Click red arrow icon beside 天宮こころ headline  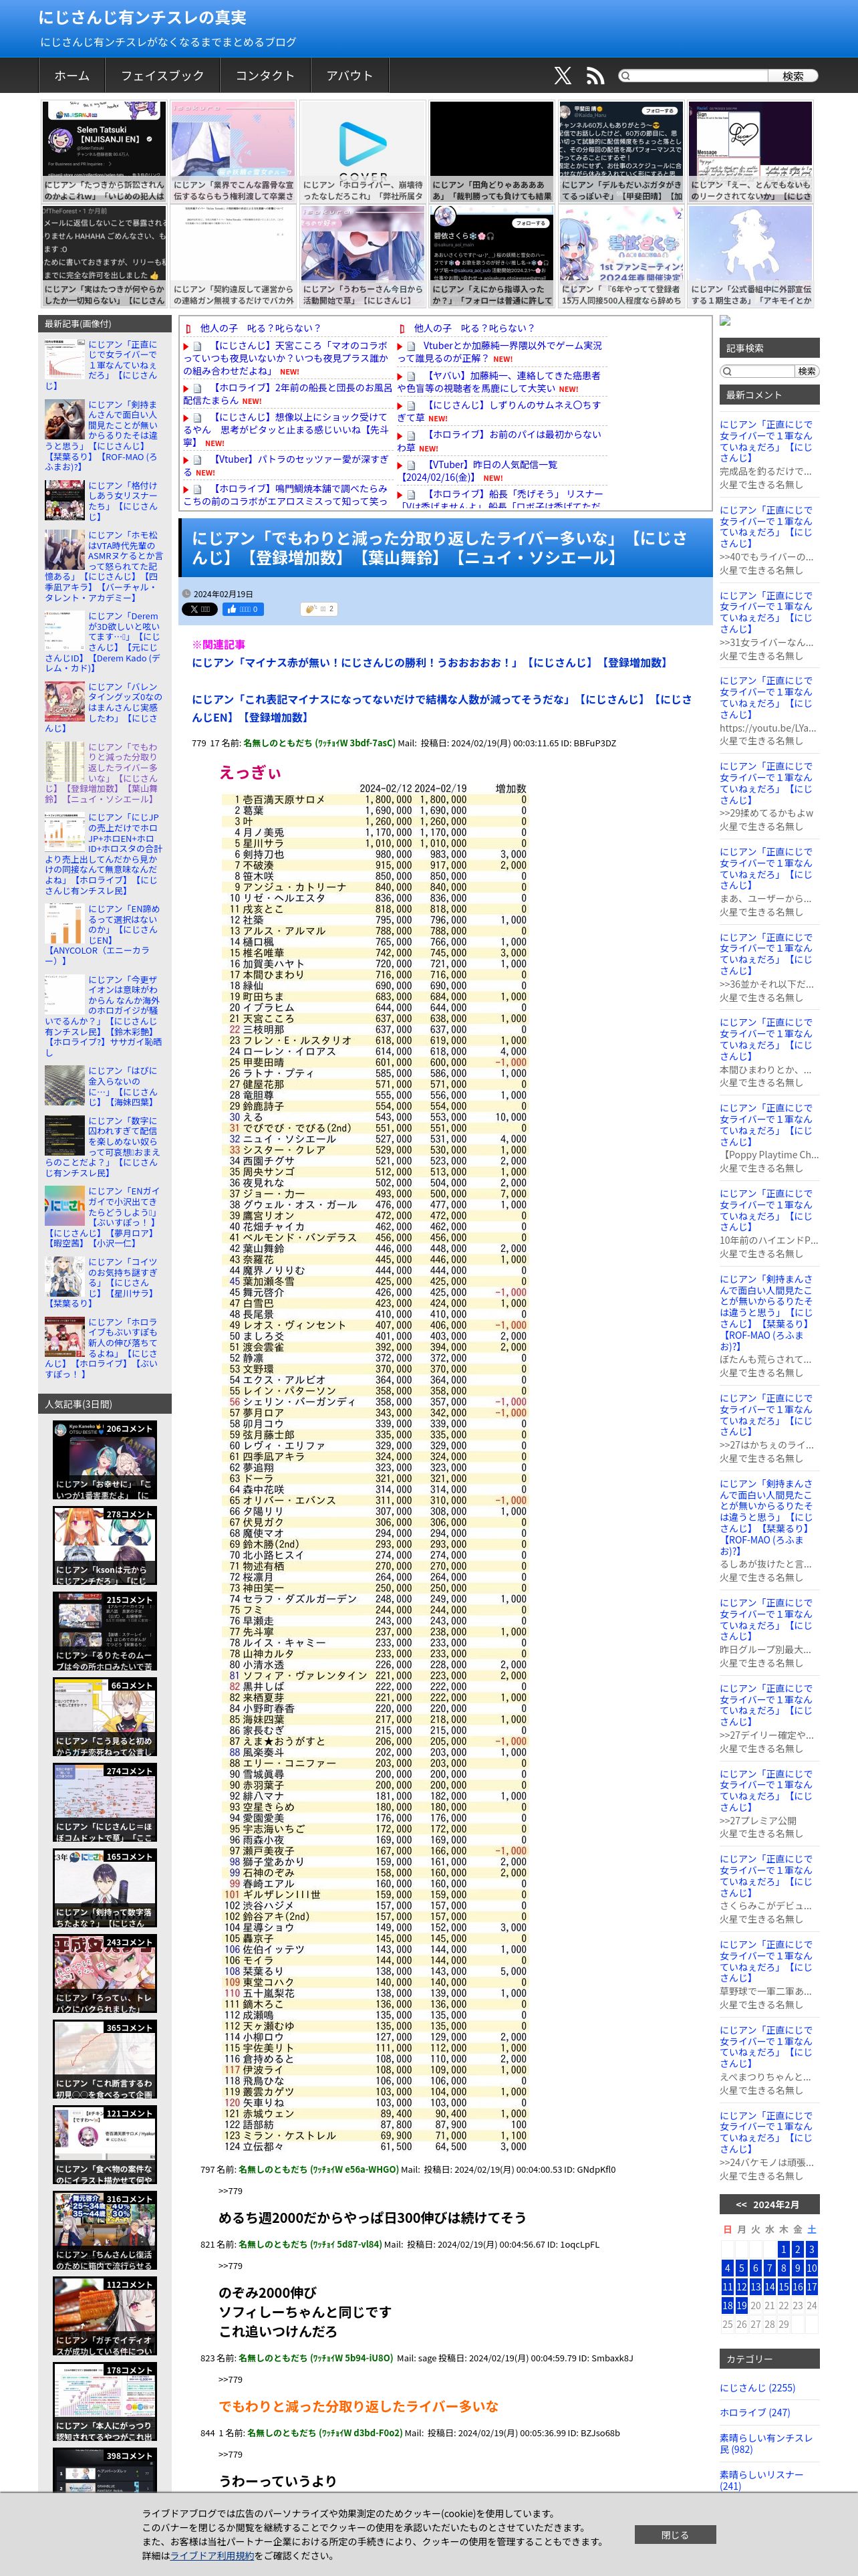pyautogui.click(x=186, y=346)
